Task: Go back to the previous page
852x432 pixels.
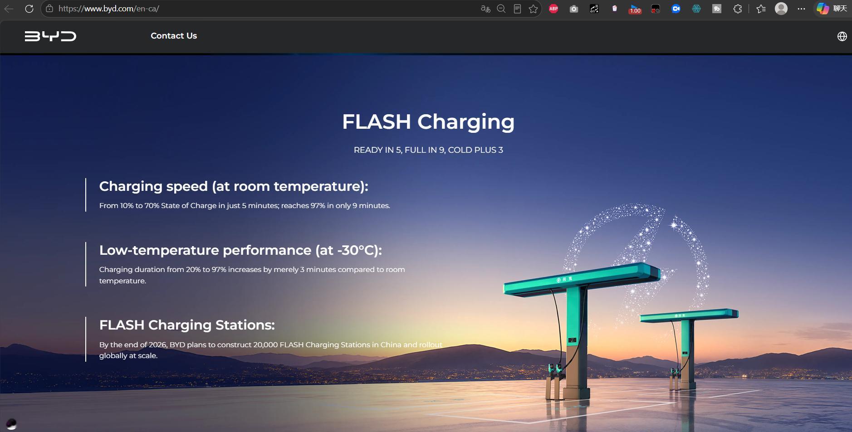Action: coord(9,9)
